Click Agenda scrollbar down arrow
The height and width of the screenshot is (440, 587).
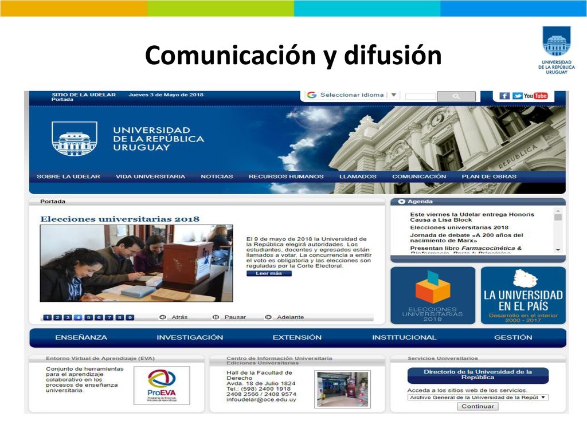(x=558, y=250)
